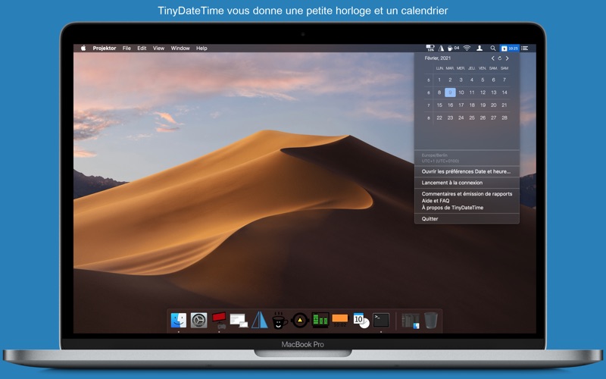The height and width of the screenshot is (379, 606).
Task: Click the Février, 2021 month heading
Action: point(438,58)
